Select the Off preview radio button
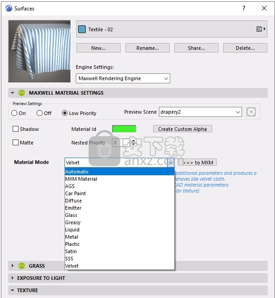Screen dimensions: 275x298 (x=39, y=113)
